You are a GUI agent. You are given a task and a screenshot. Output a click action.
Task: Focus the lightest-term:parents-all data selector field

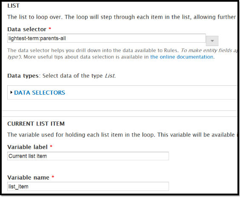pos(106,38)
